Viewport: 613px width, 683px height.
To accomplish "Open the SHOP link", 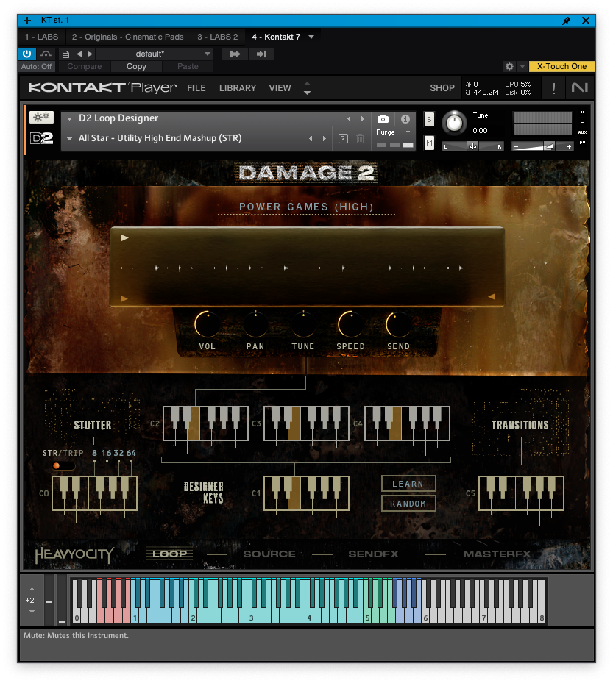I will (x=442, y=88).
